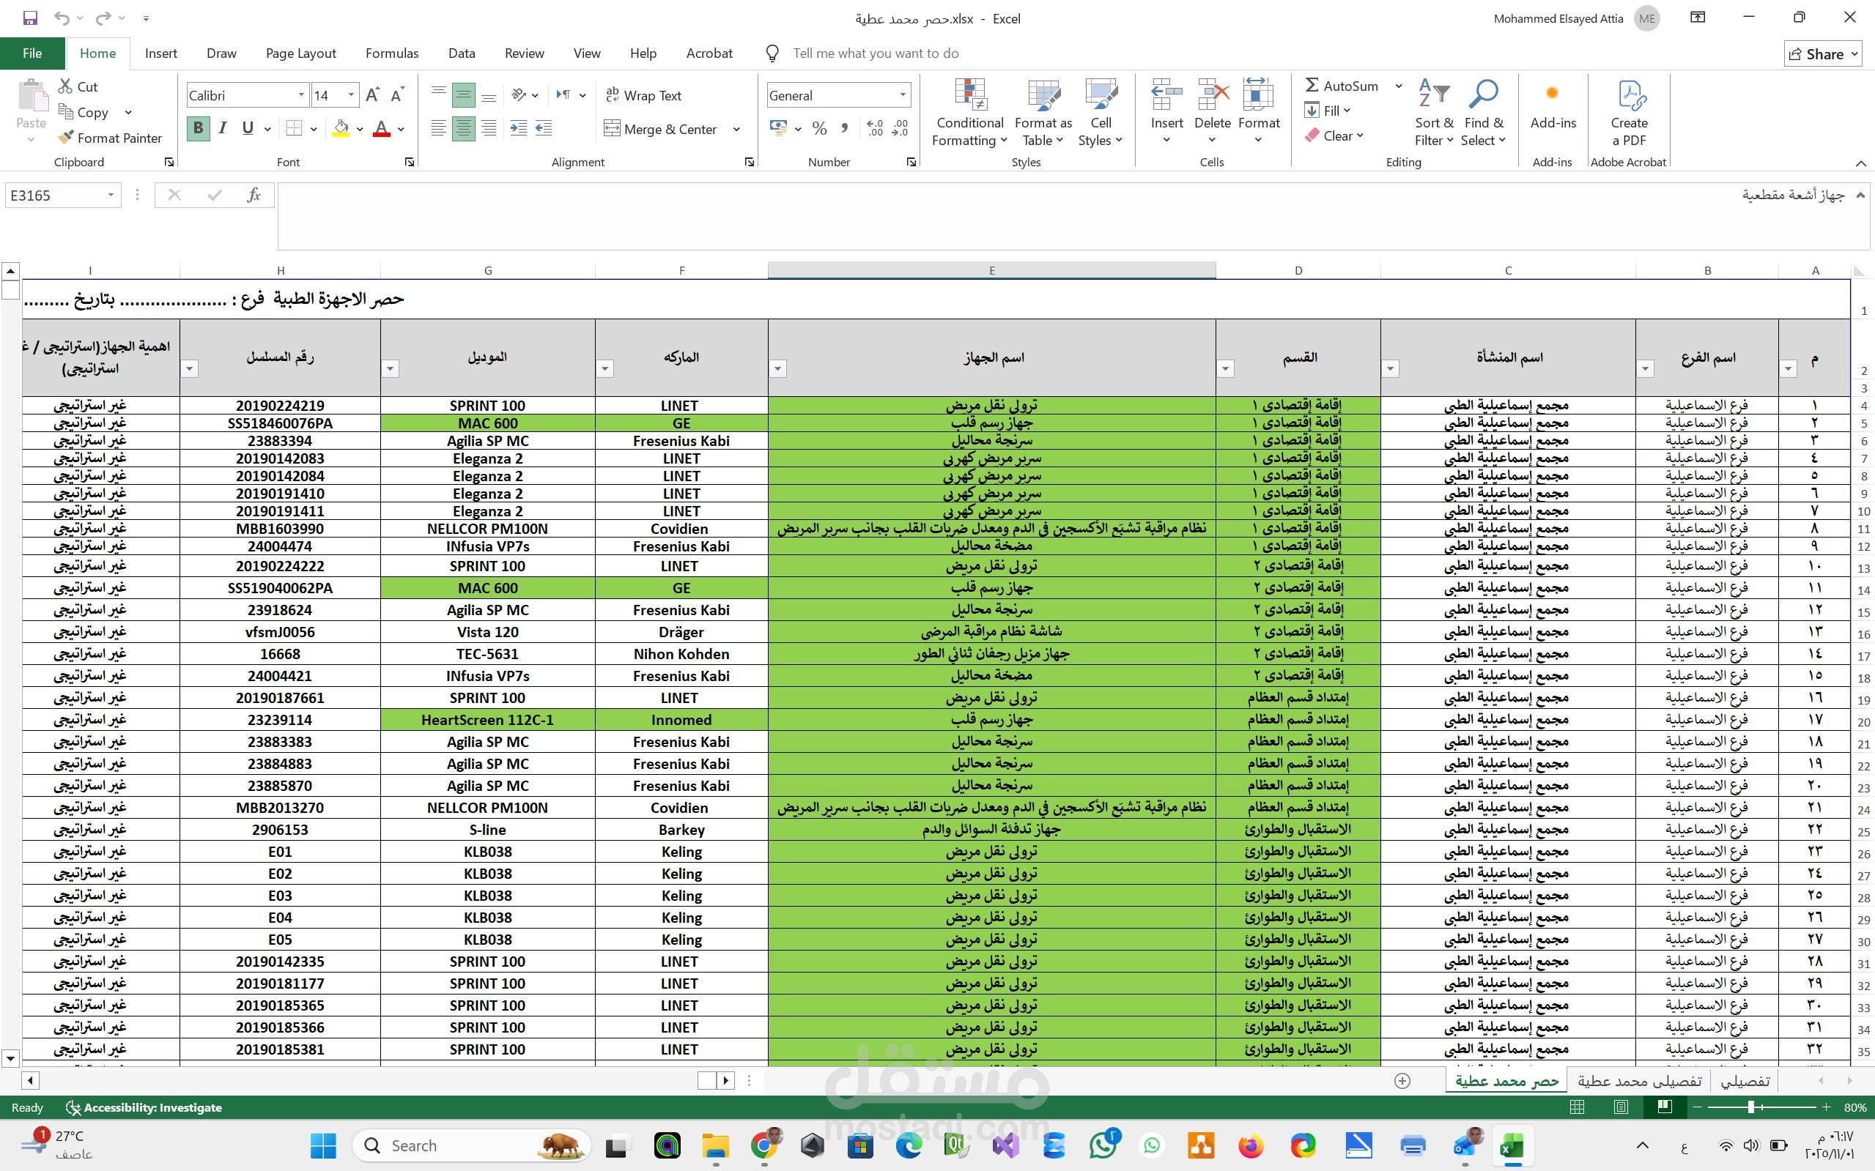Decrease decimal places
The width and height of the screenshot is (1875, 1171).
click(900, 129)
